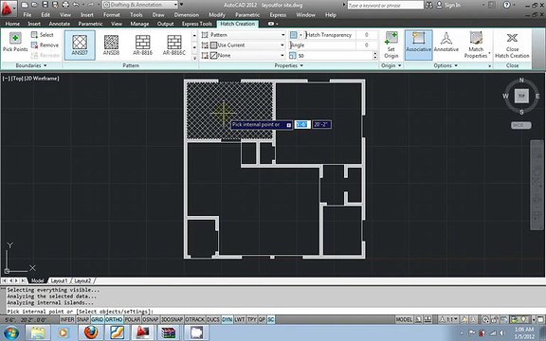Click the AutoCAD taskbar icon
This screenshot has width=546, height=341.
click(142, 332)
